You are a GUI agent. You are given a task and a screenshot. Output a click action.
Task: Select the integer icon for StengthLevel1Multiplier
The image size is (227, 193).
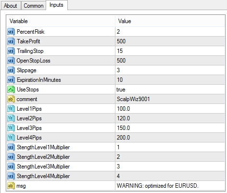click(x=11, y=147)
